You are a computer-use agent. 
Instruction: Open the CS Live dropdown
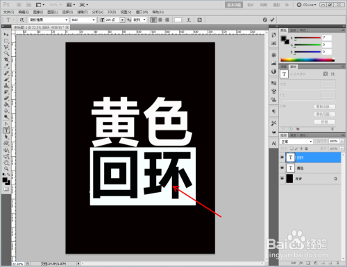coord(307,5)
